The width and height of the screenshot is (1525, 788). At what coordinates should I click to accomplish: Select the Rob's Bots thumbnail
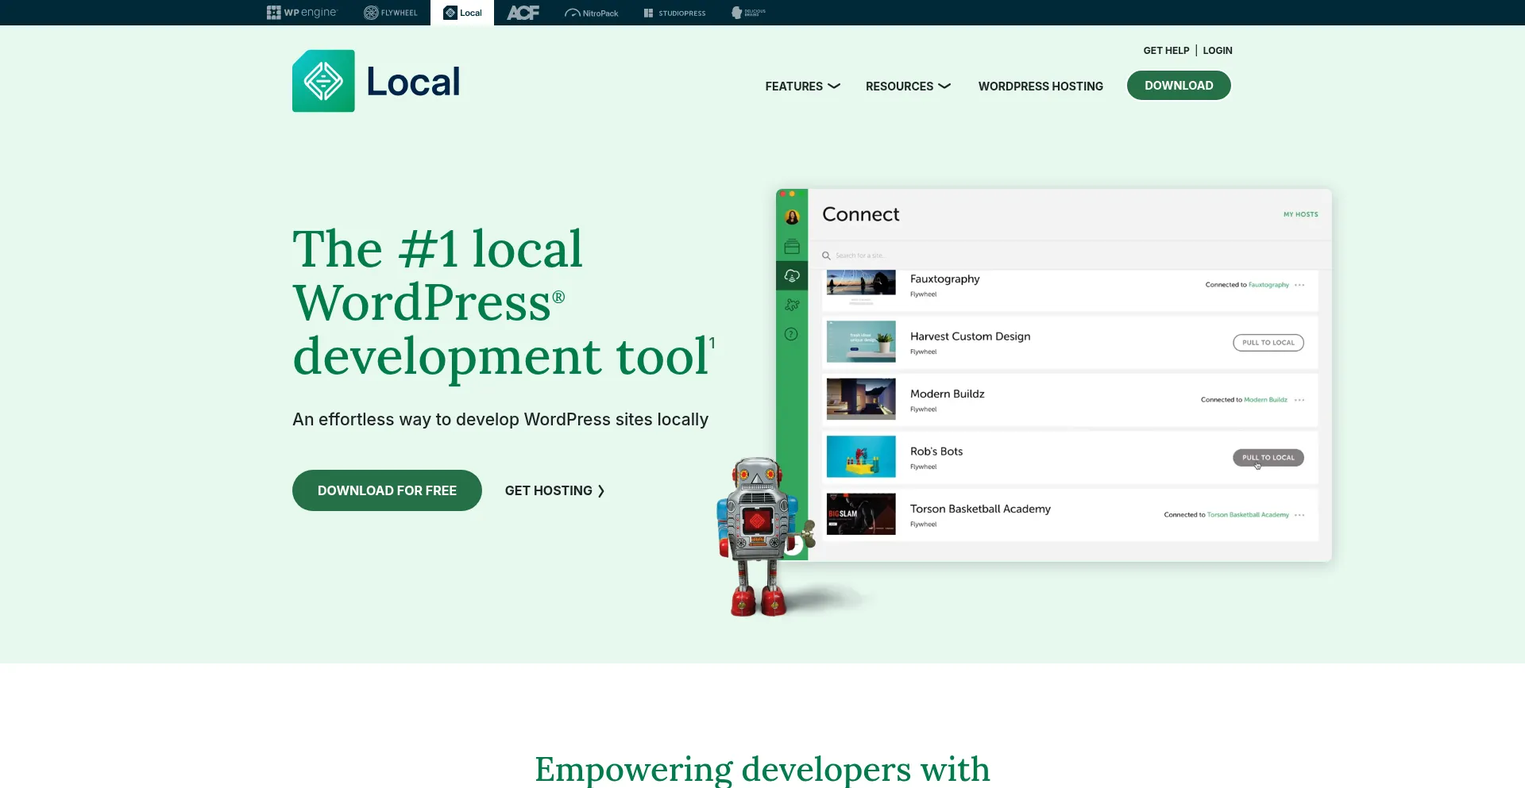(861, 456)
